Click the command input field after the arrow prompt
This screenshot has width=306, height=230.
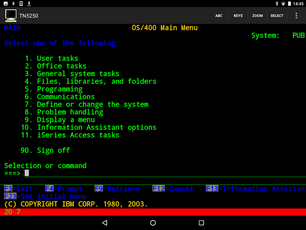coord(26,173)
